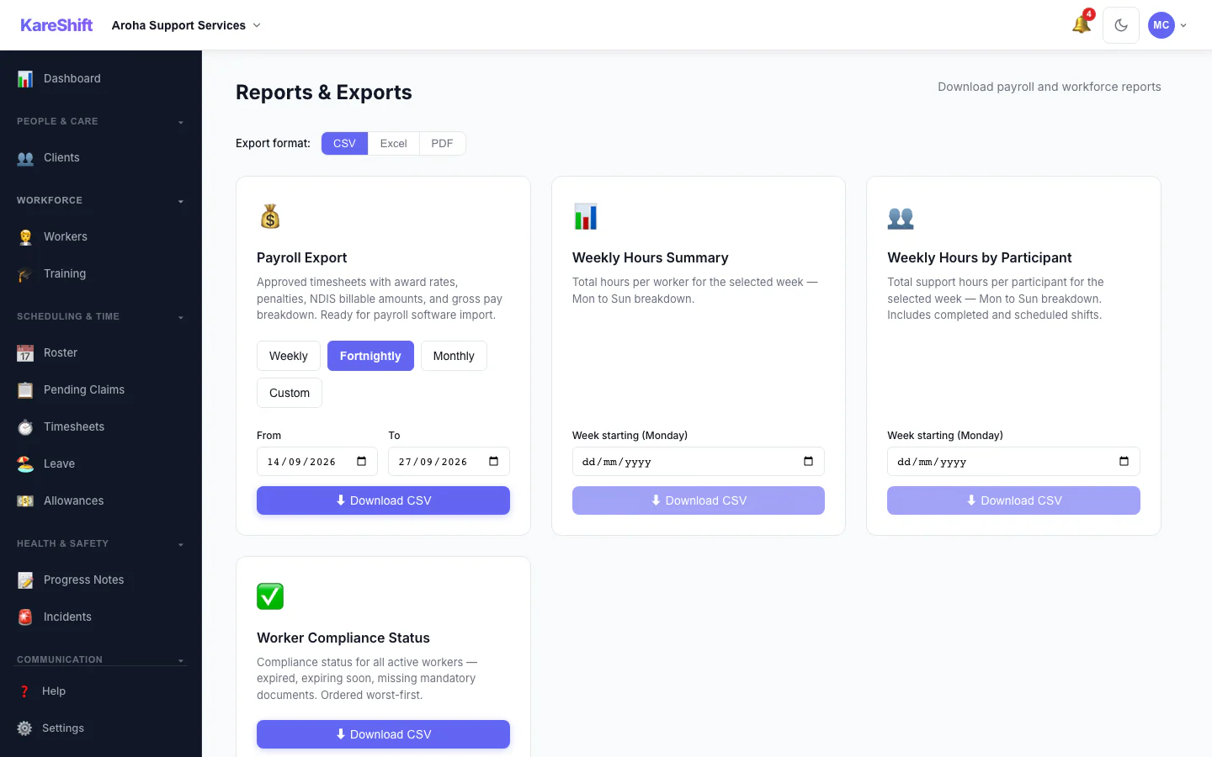Collapse the Health & Safety section
Image resolution: width=1212 pixels, height=757 pixels.
[x=101, y=543]
